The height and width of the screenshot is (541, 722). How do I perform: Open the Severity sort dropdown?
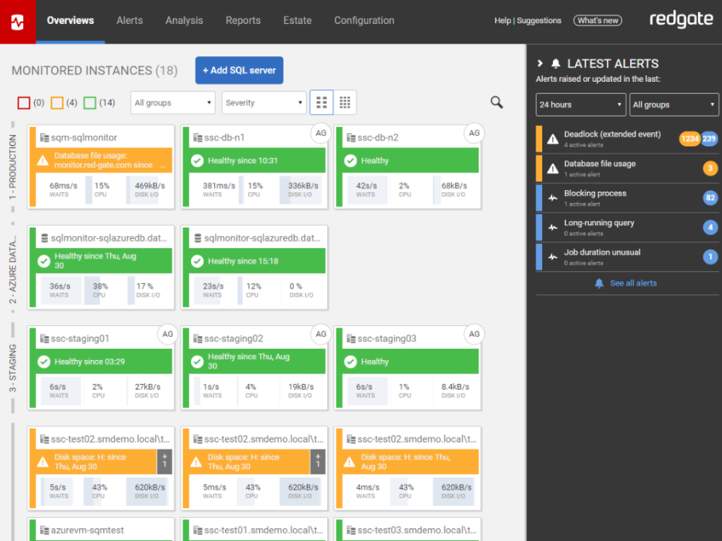[263, 102]
